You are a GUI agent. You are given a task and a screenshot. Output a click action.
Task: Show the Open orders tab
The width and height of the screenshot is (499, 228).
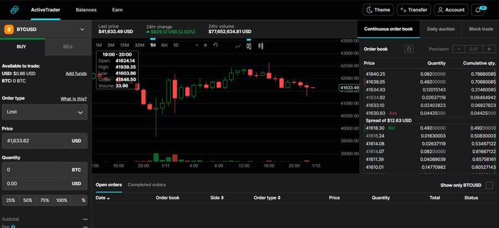[x=109, y=185]
